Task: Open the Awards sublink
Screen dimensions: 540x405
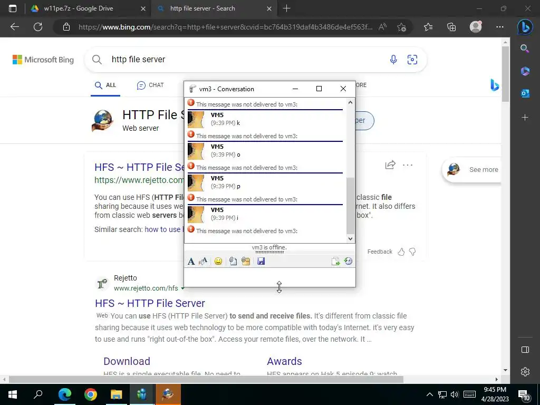Action: click(x=284, y=361)
